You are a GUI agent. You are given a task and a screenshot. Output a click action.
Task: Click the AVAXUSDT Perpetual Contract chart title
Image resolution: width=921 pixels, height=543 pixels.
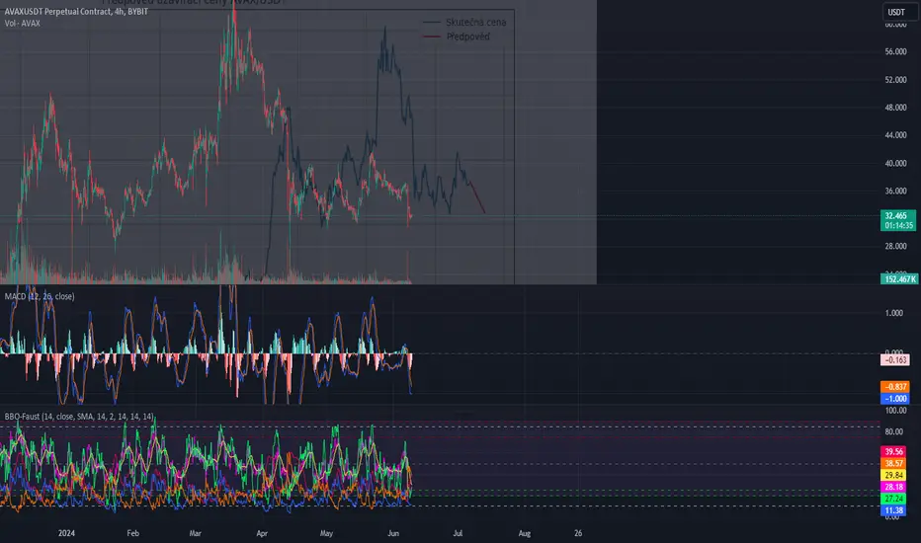[x=76, y=12]
